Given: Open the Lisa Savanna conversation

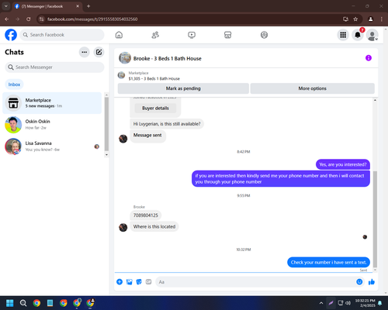Looking at the screenshot, I should point(52,146).
